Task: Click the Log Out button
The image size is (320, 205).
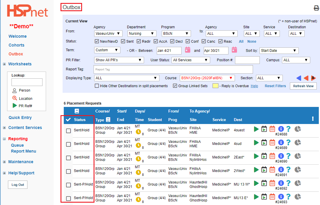Action: [x=18, y=185]
